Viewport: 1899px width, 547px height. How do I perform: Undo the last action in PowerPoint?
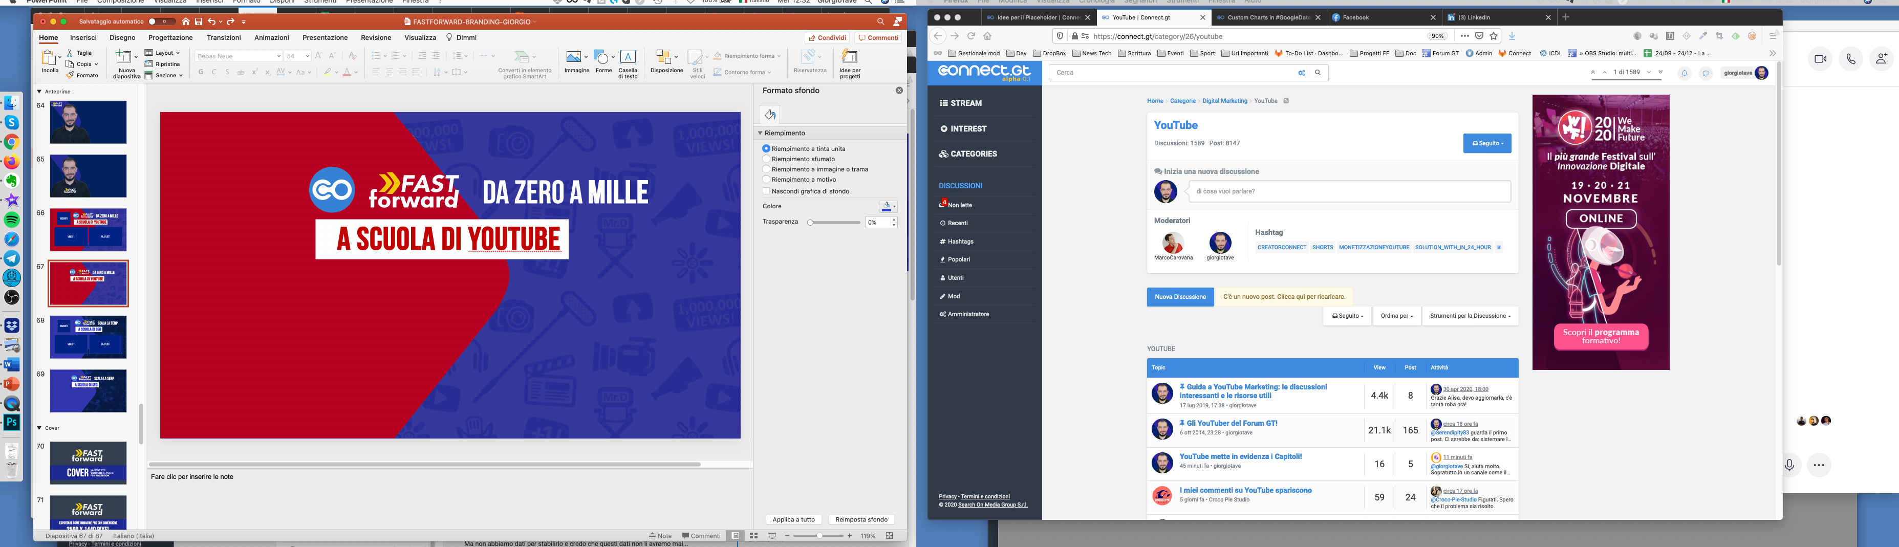(x=211, y=22)
